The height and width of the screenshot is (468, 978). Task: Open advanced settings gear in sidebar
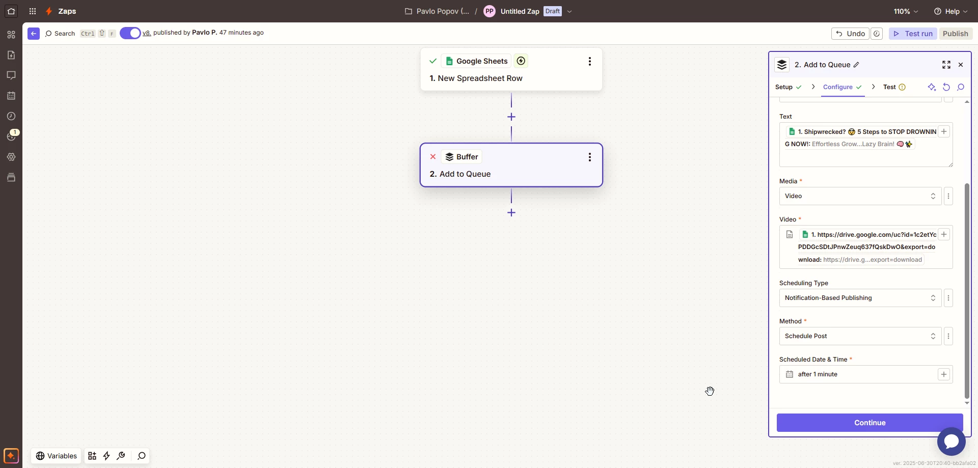coord(11,157)
